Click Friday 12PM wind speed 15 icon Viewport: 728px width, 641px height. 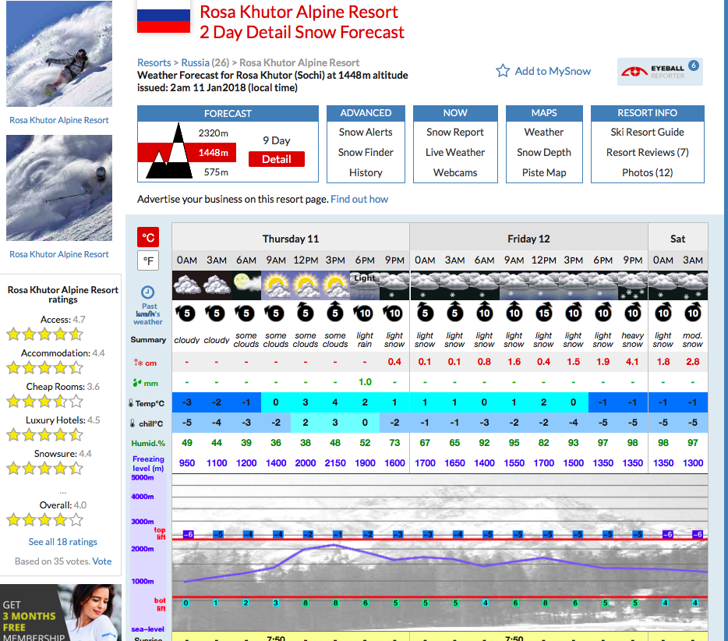tap(544, 313)
